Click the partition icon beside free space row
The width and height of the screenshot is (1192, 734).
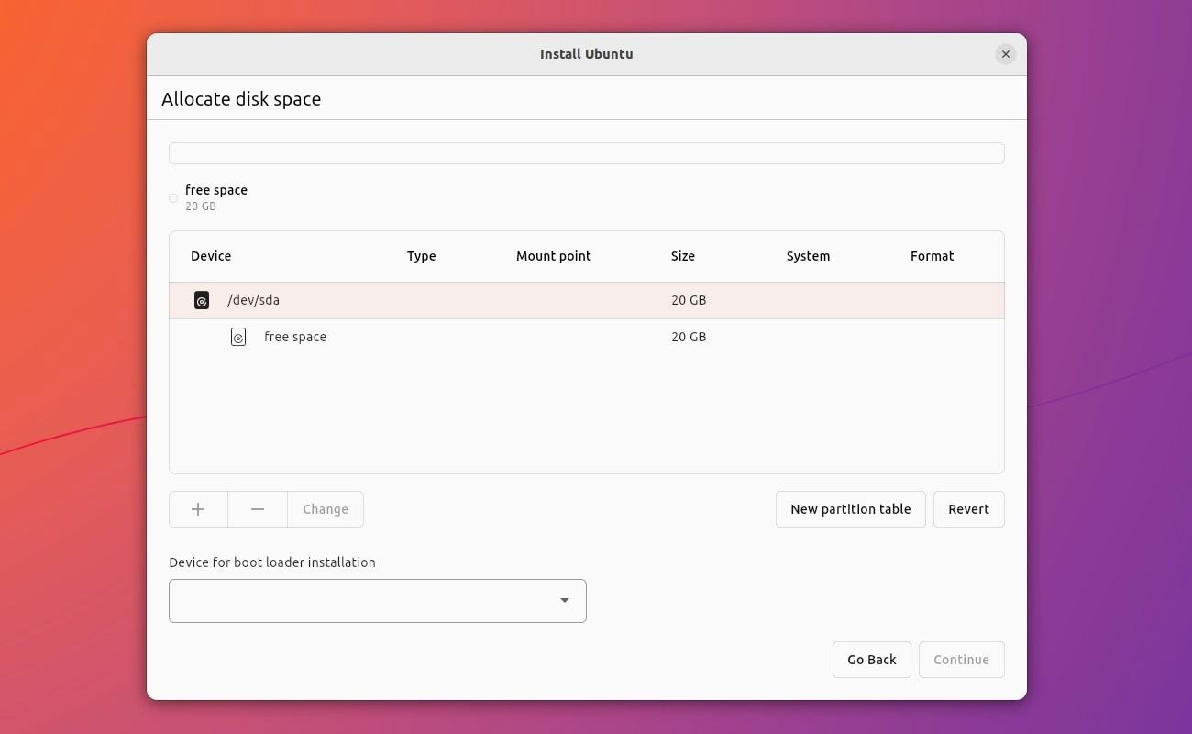coord(238,337)
